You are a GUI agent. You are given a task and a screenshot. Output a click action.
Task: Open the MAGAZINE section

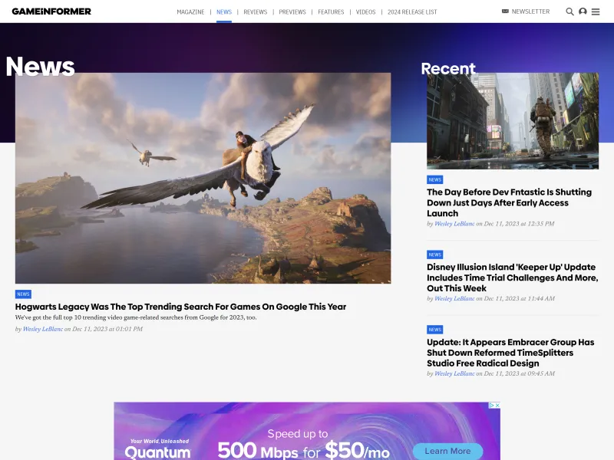coord(190,11)
